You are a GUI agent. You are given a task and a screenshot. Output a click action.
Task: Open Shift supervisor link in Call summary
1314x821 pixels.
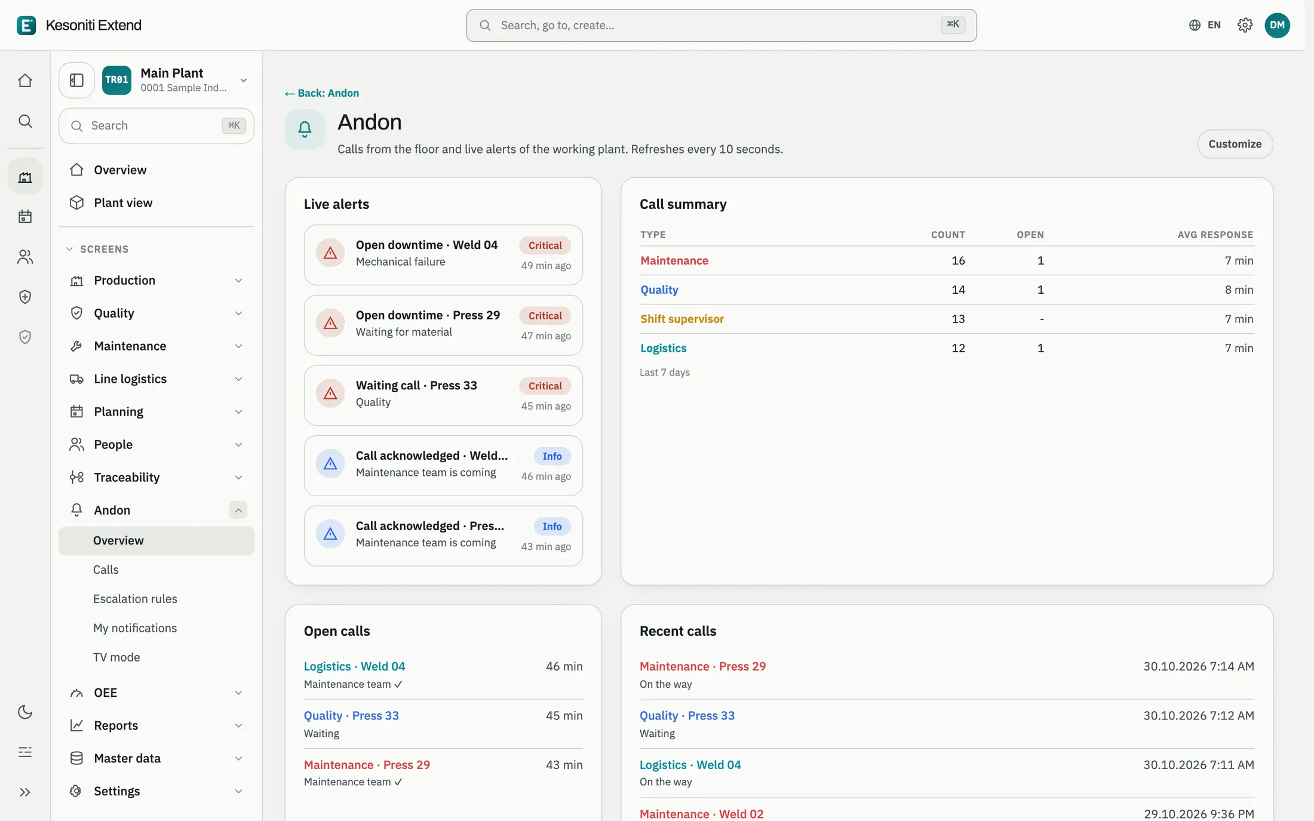[681, 319]
